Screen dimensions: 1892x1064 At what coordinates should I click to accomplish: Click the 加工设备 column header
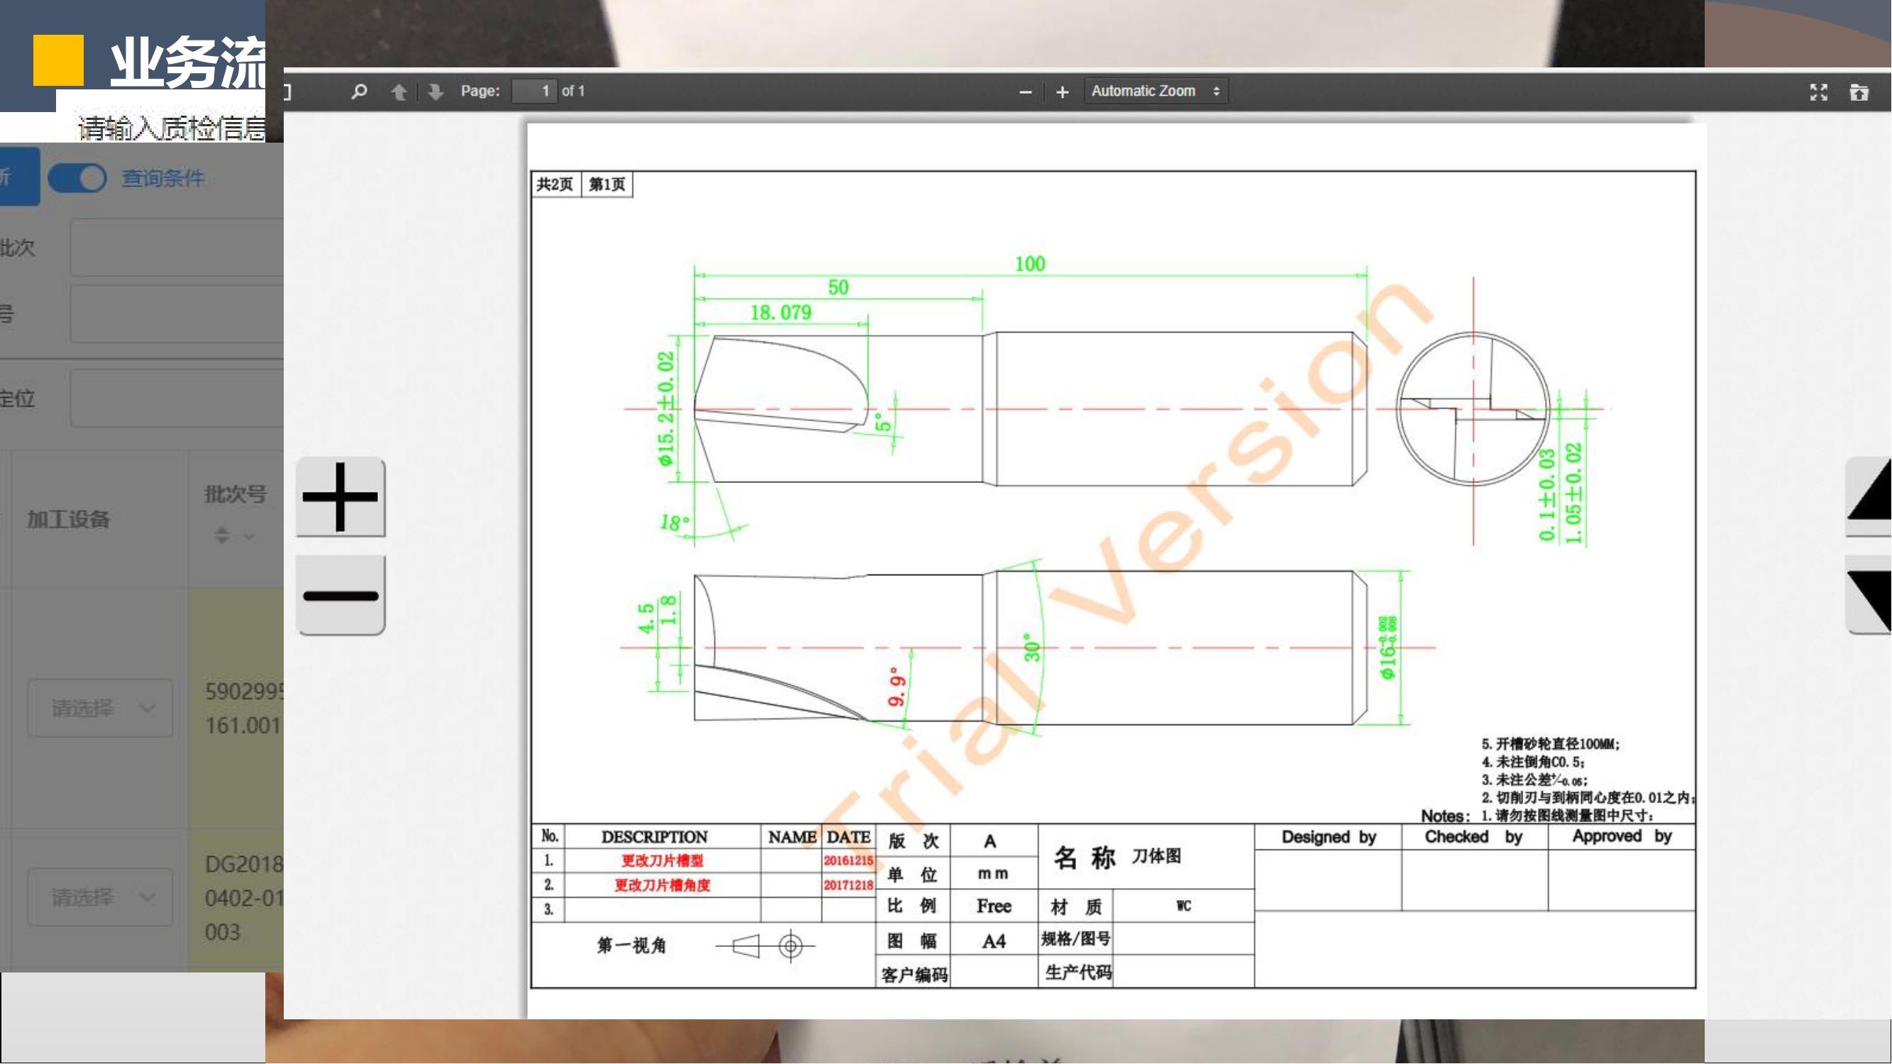68,520
